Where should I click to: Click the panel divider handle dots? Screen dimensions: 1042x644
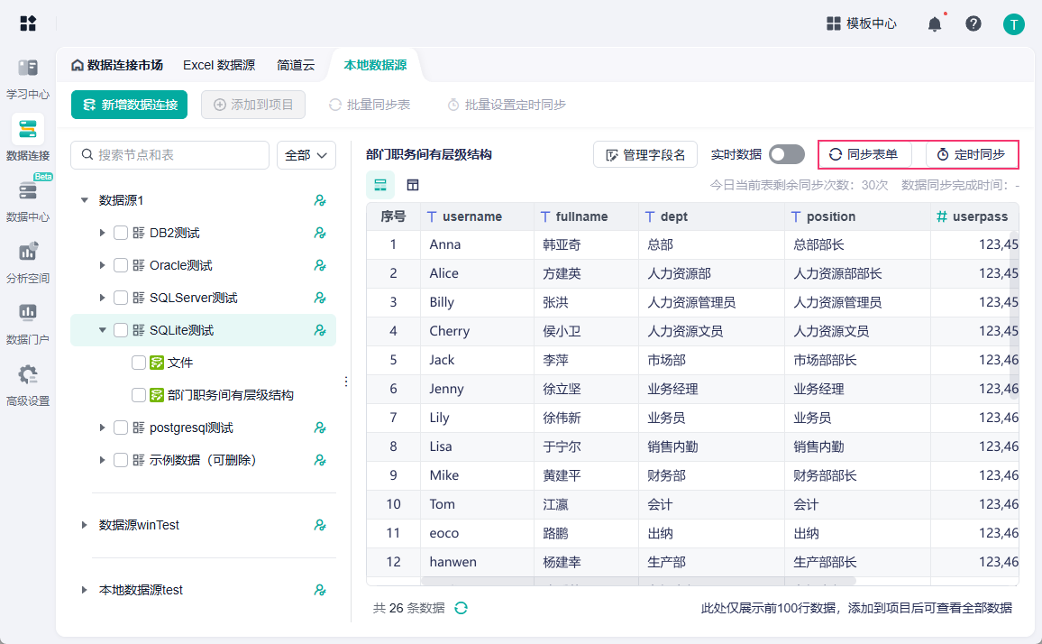[345, 382]
